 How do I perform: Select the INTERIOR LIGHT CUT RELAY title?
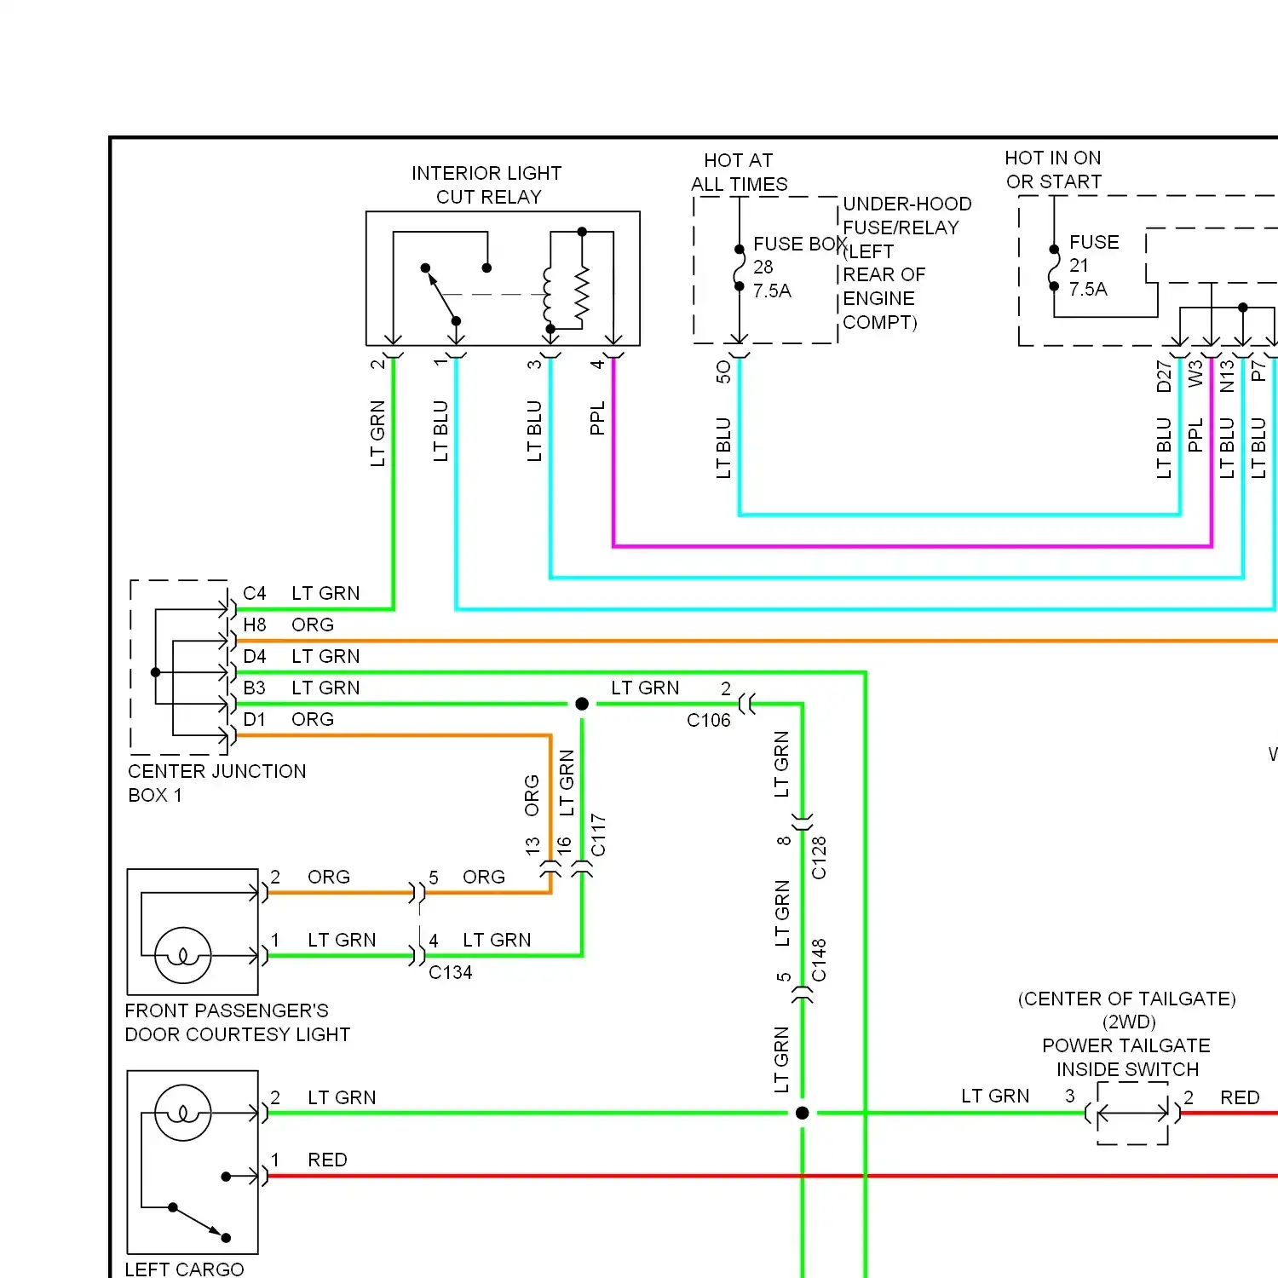point(487,185)
